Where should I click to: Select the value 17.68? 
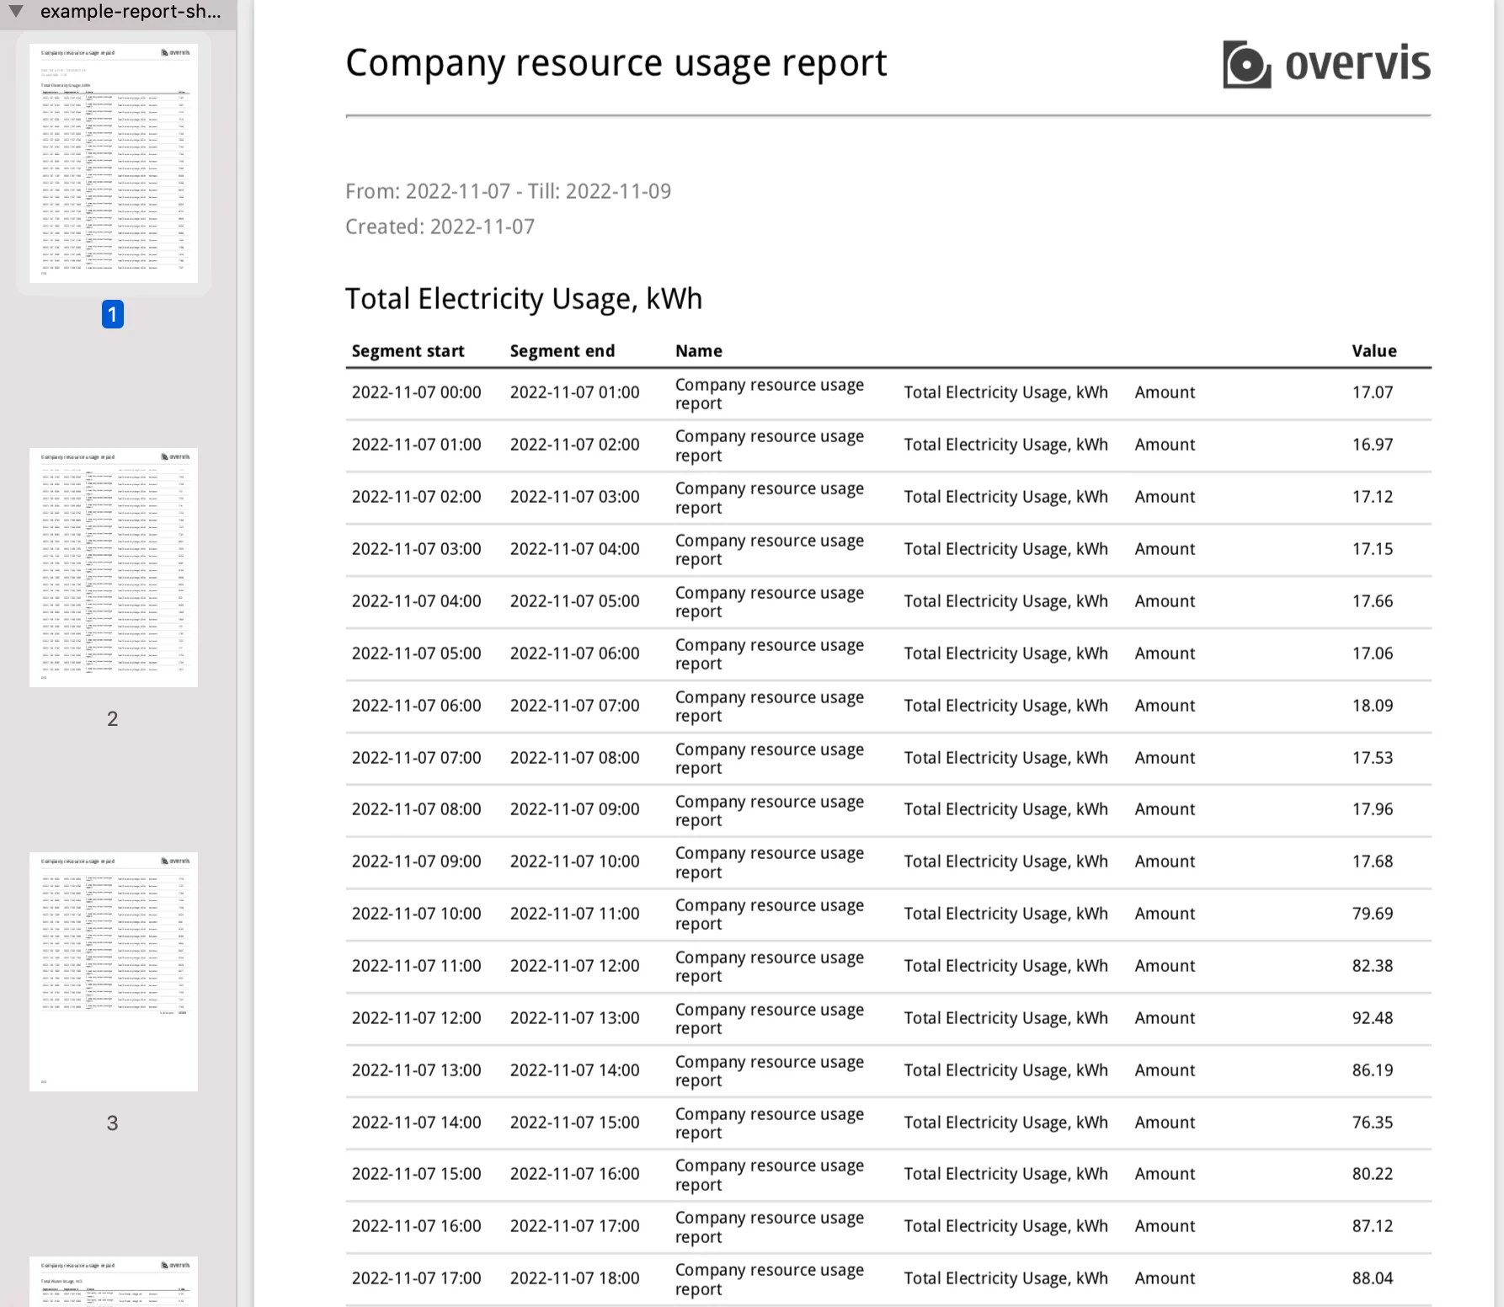[1373, 862]
